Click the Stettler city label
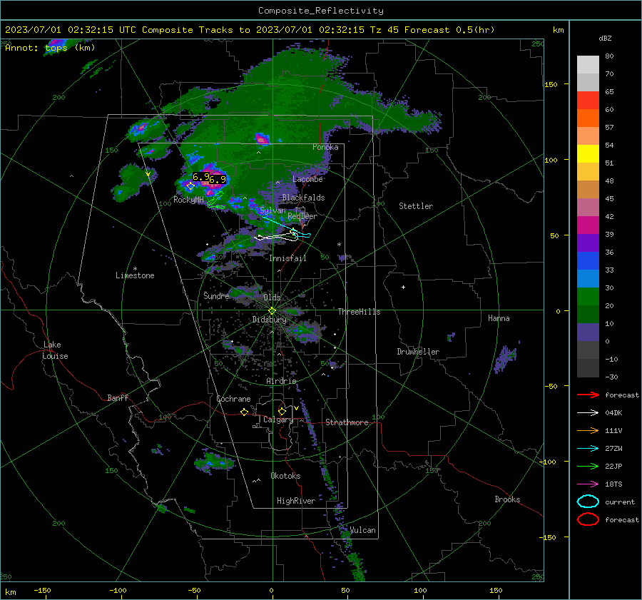 pyautogui.click(x=416, y=206)
